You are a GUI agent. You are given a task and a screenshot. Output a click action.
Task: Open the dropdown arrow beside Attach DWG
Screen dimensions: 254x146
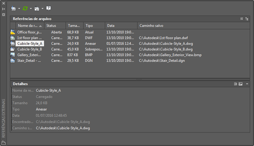19,9
